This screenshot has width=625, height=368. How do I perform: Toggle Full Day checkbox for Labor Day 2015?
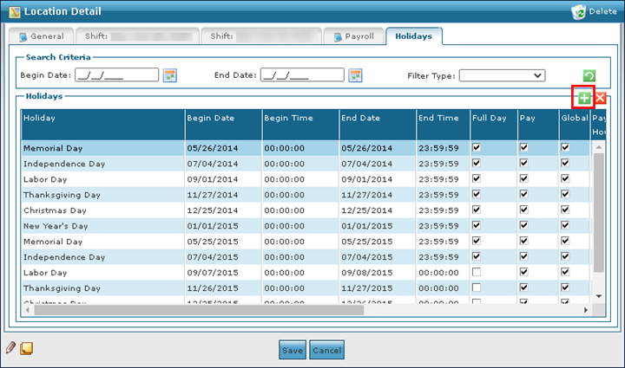pyautogui.click(x=476, y=273)
